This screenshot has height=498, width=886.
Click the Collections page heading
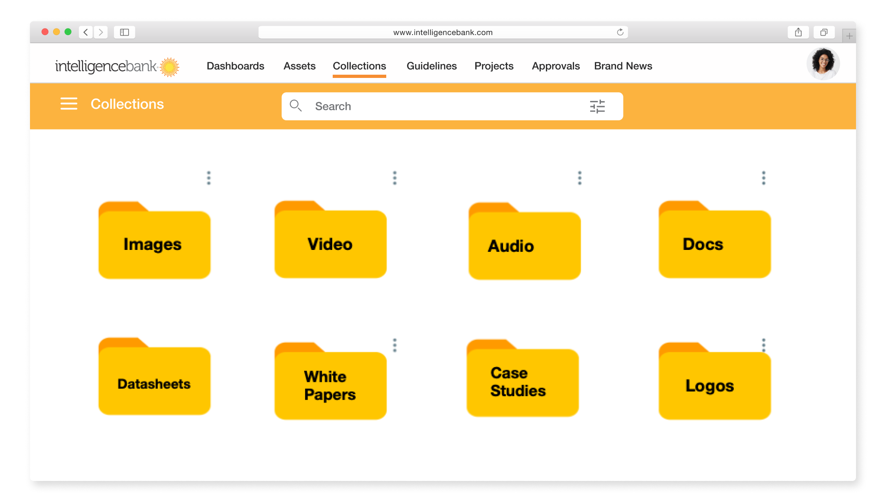[127, 104]
